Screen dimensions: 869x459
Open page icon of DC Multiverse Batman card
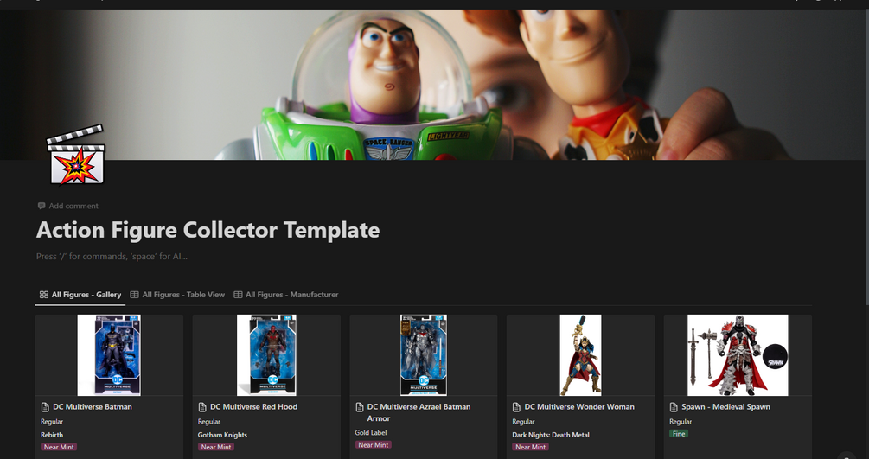coord(45,407)
